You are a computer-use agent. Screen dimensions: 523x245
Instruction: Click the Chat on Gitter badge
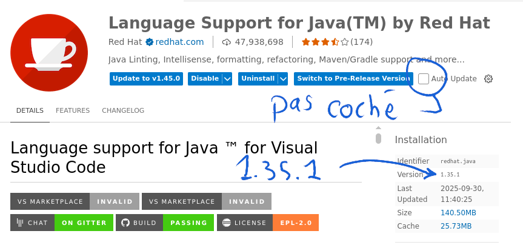pyautogui.click(x=61, y=223)
